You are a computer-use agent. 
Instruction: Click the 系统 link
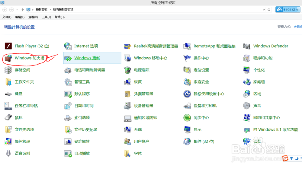138,129
